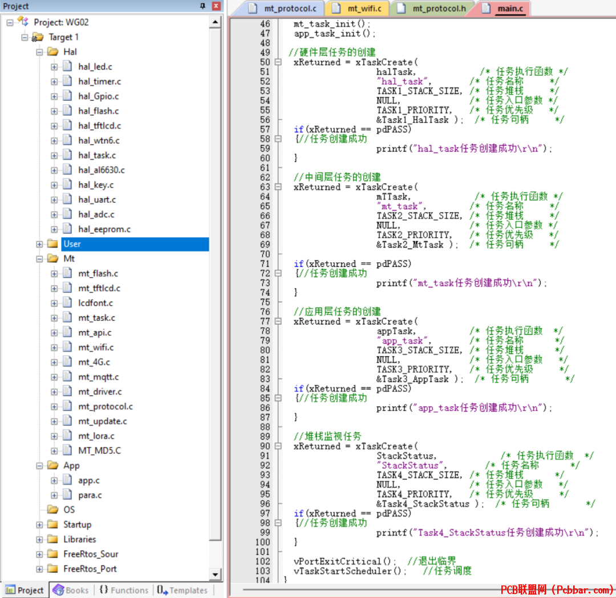
Task: Select mt_update.c in the tree
Action: coord(103,421)
